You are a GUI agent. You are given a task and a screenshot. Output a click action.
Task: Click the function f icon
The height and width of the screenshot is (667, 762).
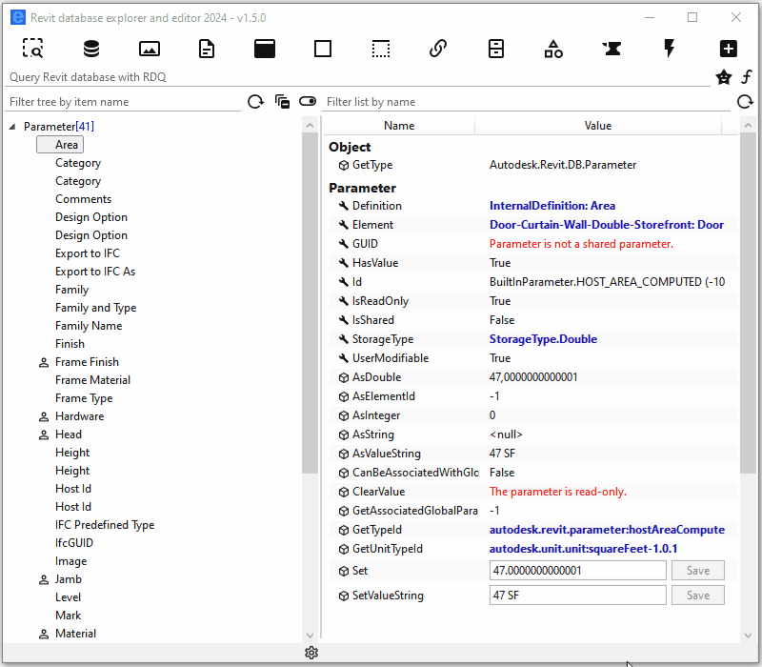[x=747, y=77]
